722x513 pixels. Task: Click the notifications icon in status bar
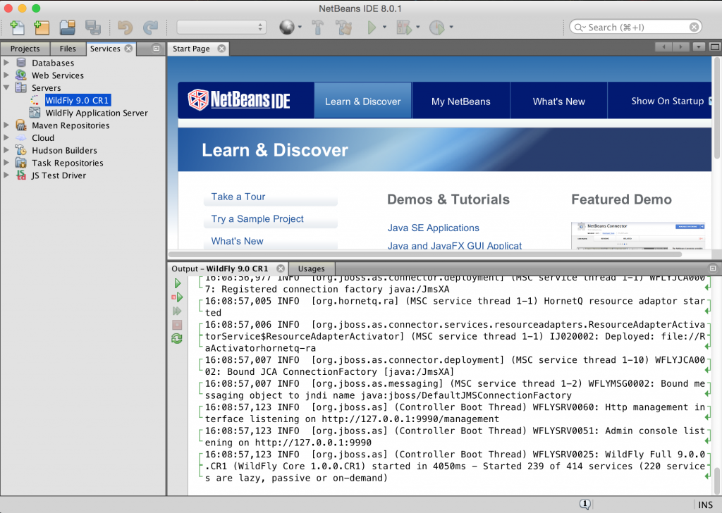coord(585,505)
